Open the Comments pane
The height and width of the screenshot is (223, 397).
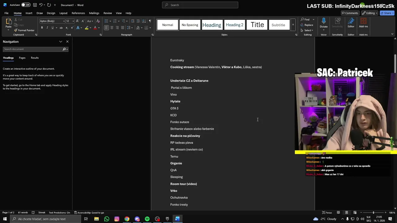(x=350, y=13)
